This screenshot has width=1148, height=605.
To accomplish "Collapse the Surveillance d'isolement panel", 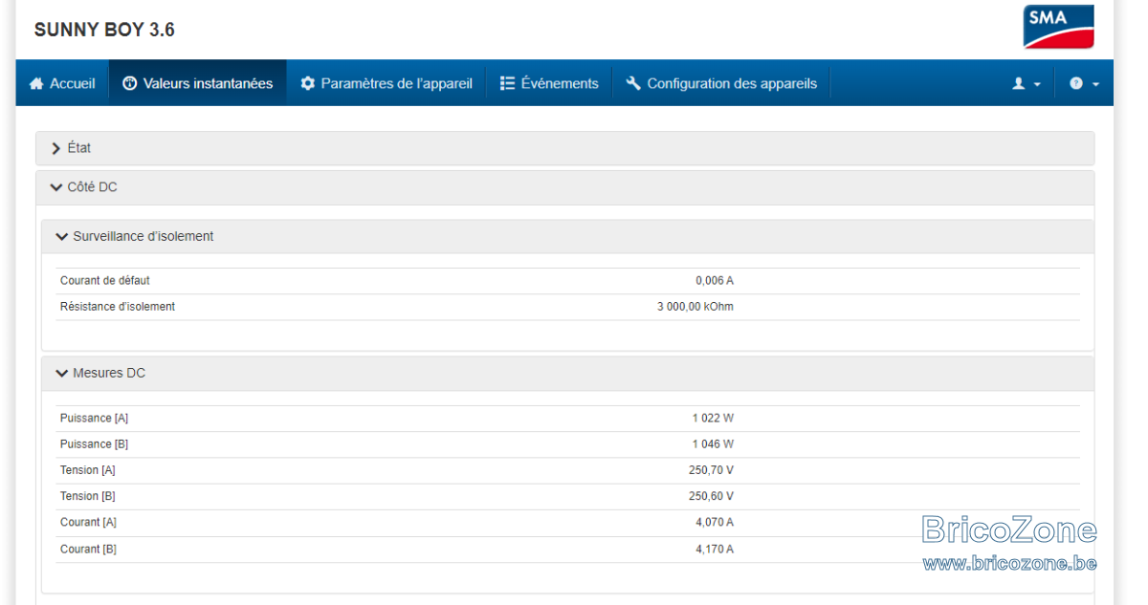I will pyautogui.click(x=567, y=236).
